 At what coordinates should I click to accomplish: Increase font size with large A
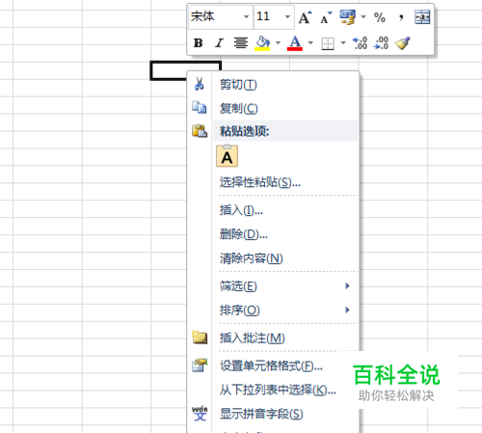point(305,17)
